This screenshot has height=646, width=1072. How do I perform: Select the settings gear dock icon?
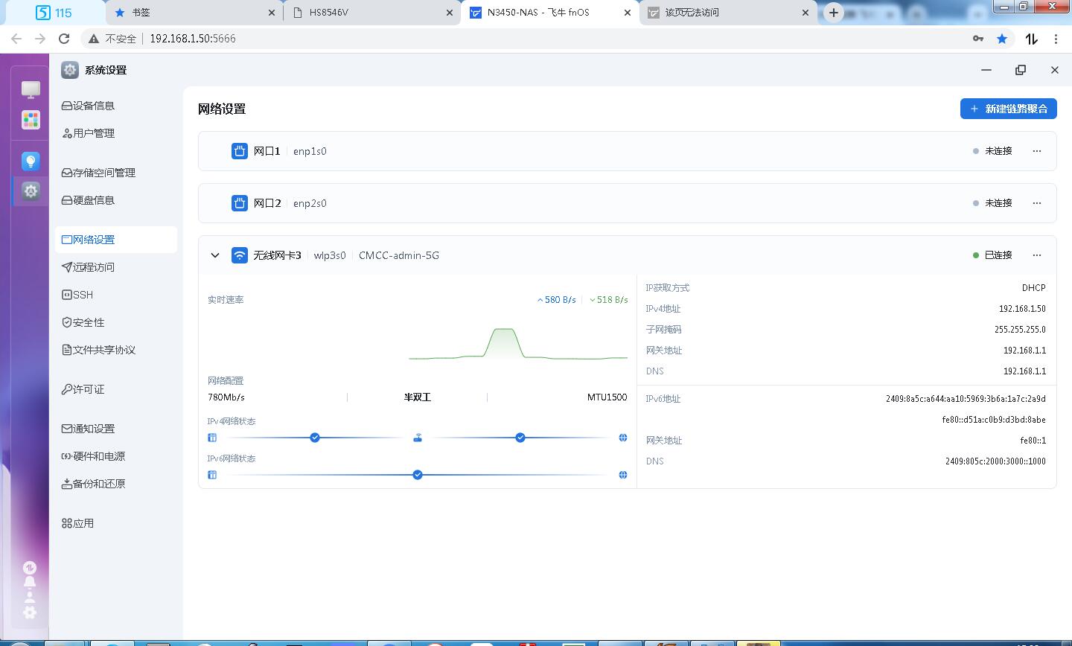pos(31,191)
